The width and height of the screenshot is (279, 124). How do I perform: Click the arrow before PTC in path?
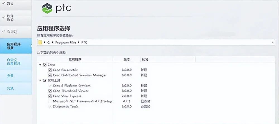pos(79,42)
